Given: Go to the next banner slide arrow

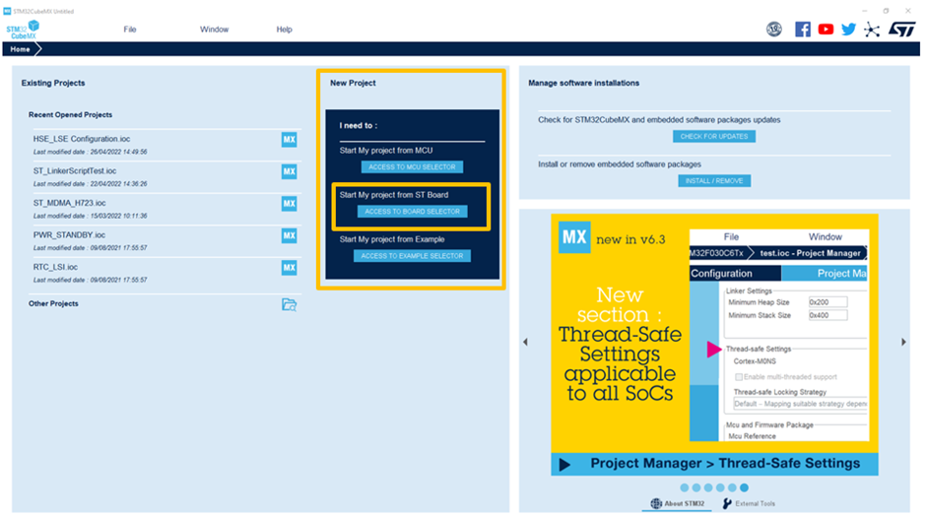Looking at the screenshot, I should click(903, 342).
